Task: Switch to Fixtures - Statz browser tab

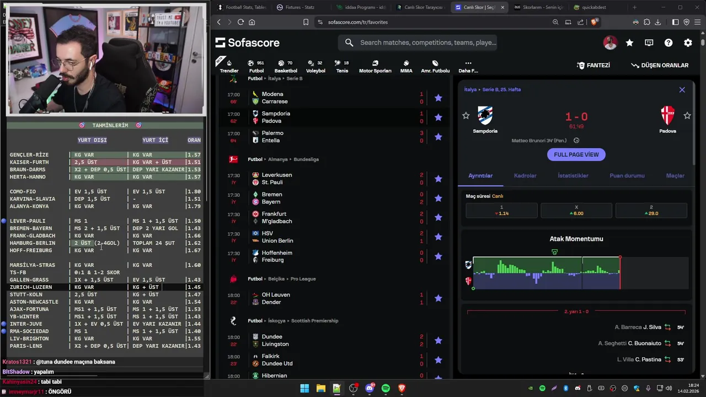Action: click(x=301, y=7)
